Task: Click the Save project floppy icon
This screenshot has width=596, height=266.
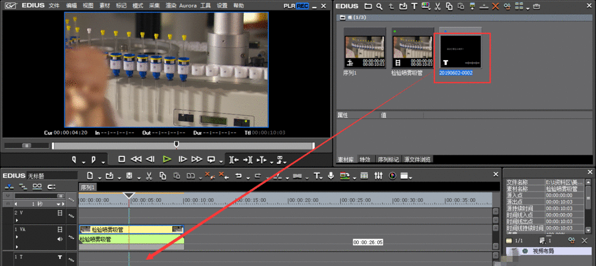Action: point(129,176)
